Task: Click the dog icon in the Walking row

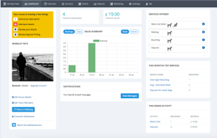Action: click(x=170, y=33)
